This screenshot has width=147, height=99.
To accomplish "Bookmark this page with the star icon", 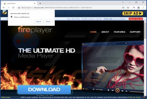I will click(x=128, y=8).
